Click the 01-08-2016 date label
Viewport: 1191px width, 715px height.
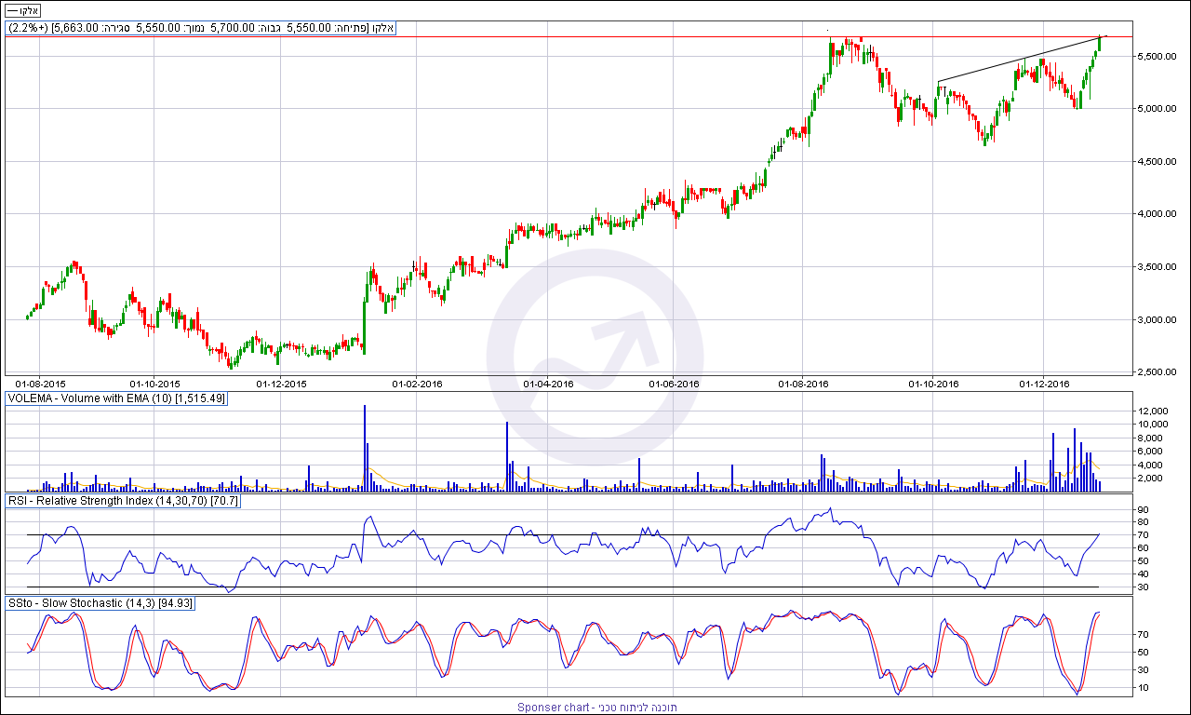pyautogui.click(x=803, y=383)
